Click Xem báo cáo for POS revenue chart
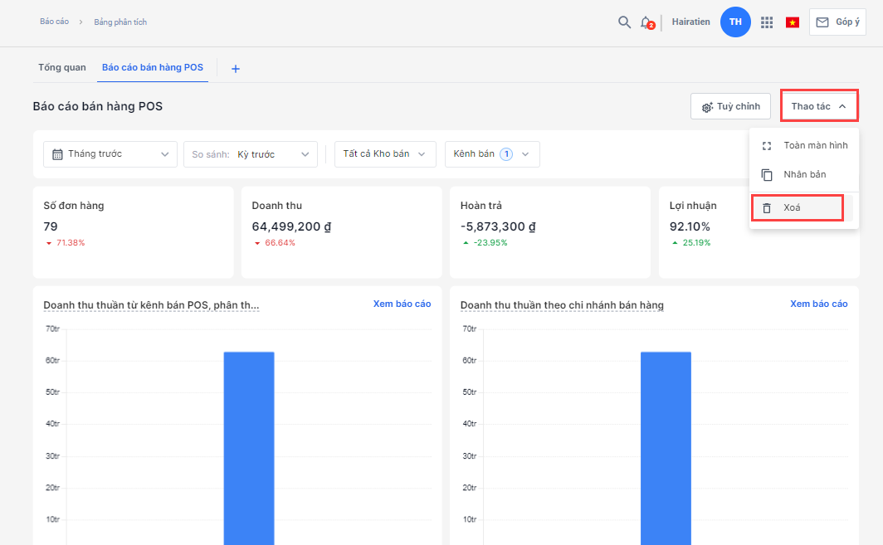 click(402, 304)
